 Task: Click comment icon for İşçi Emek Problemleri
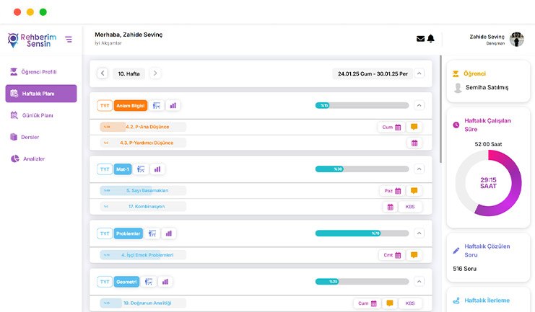414,255
